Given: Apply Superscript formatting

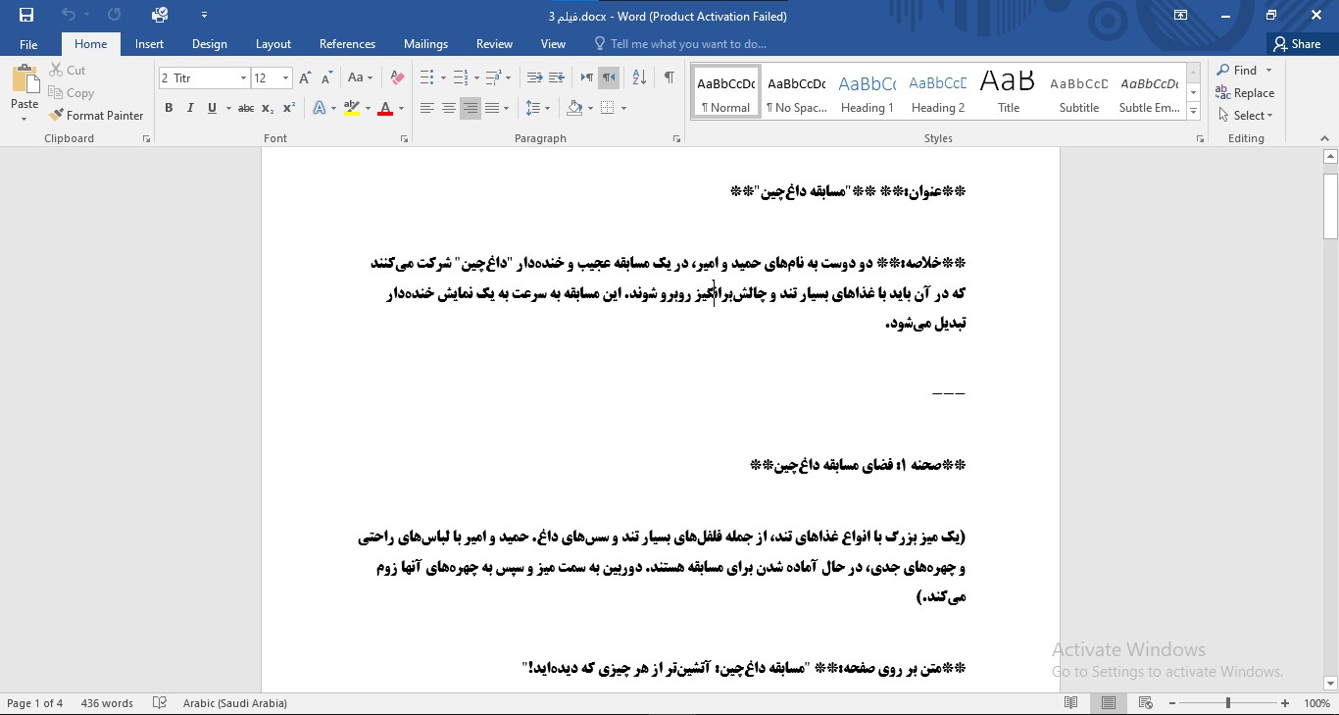Looking at the screenshot, I should pyautogui.click(x=289, y=109).
